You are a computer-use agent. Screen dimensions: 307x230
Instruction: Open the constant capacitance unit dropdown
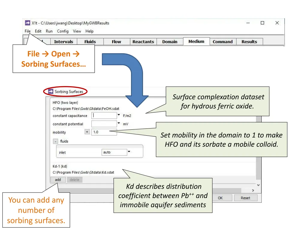pos(119,115)
